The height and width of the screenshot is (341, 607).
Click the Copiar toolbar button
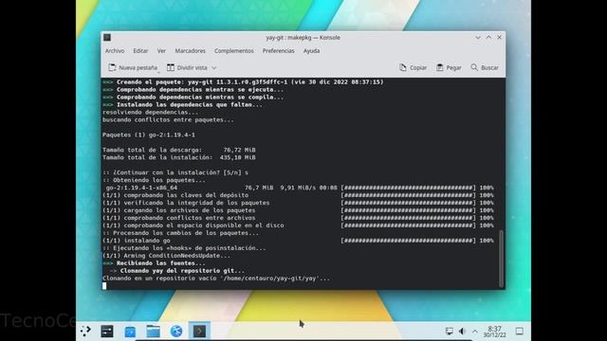pyautogui.click(x=413, y=67)
